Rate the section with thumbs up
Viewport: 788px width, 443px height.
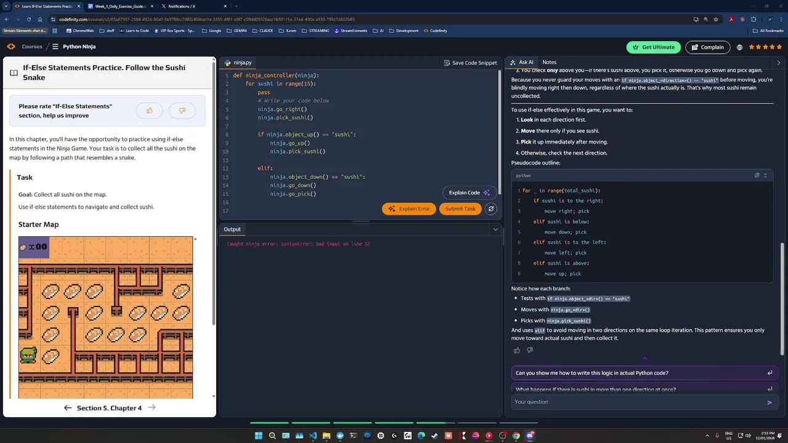pos(150,111)
